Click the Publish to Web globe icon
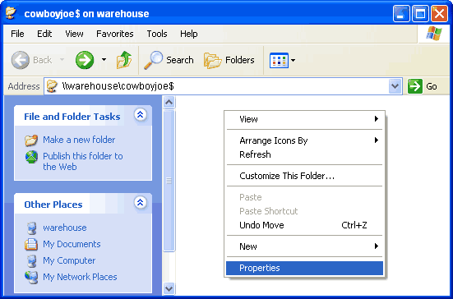Screen dimensions: 453x299 coord(31,157)
